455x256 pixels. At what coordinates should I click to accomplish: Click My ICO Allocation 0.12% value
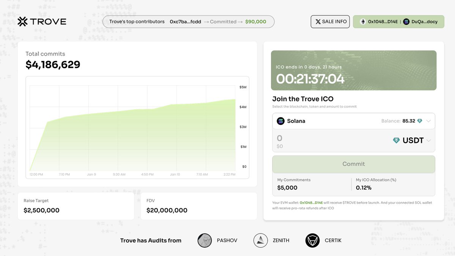click(x=364, y=188)
